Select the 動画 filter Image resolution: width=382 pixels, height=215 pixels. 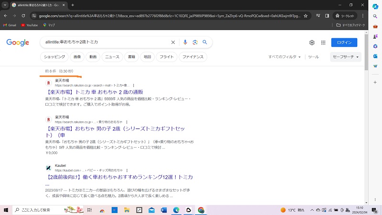(x=93, y=57)
